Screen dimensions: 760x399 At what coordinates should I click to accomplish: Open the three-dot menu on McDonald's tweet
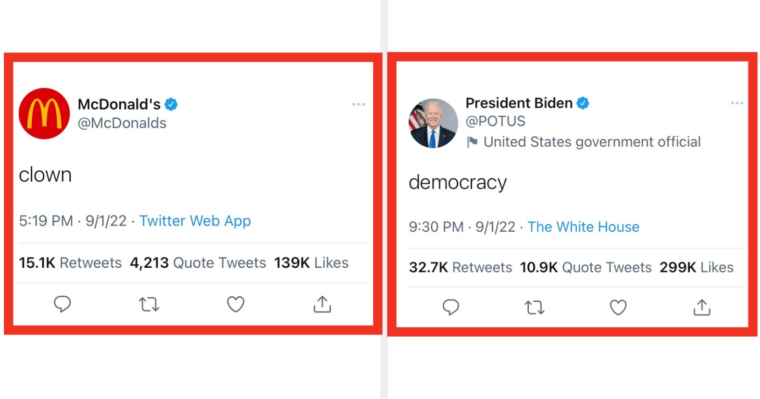tap(359, 103)
